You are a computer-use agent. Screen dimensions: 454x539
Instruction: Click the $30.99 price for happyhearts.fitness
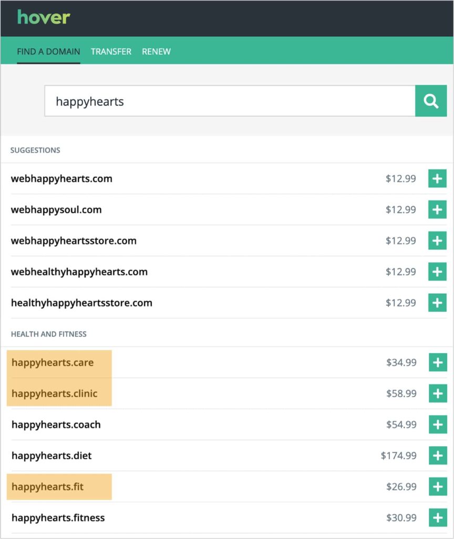pos(401,518)
